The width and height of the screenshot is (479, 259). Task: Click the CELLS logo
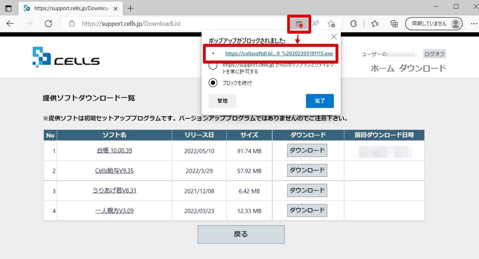[x=66, y=57]
